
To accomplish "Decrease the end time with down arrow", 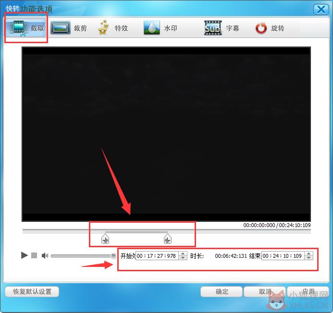I will (308, 258).
